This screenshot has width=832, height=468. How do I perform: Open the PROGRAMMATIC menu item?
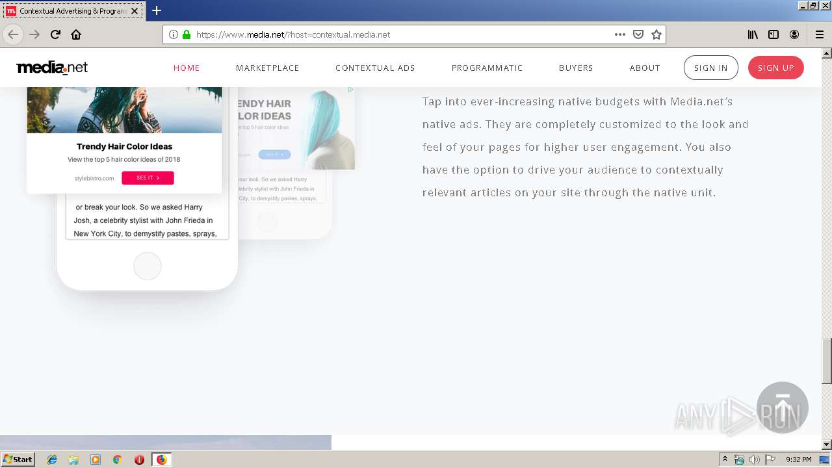click(x=487, y=68)
